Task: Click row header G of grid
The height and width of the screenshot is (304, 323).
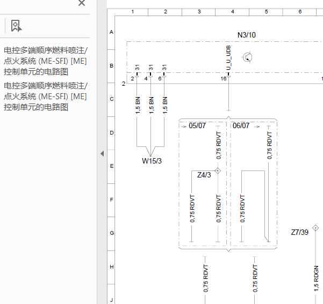Action: coord(111,233)
